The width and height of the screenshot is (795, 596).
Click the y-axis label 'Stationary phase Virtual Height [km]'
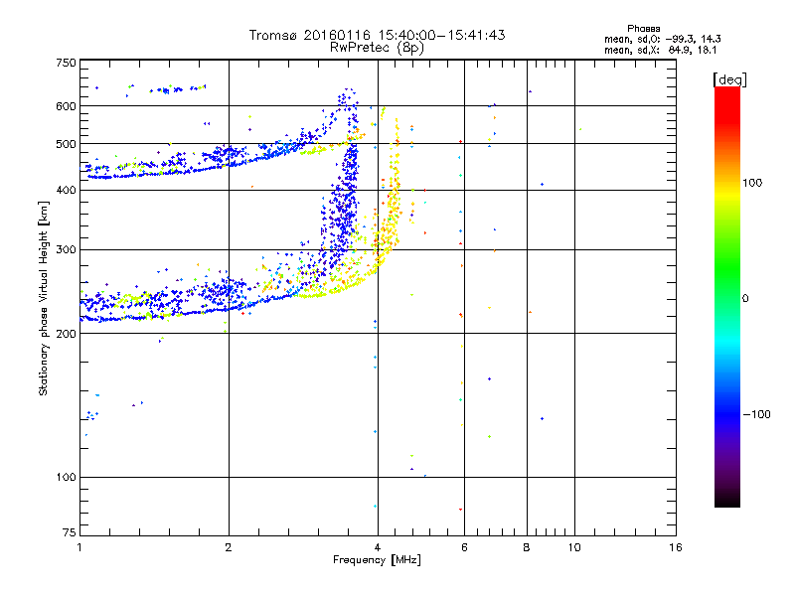pyautogui.click(x=43, y=298)
